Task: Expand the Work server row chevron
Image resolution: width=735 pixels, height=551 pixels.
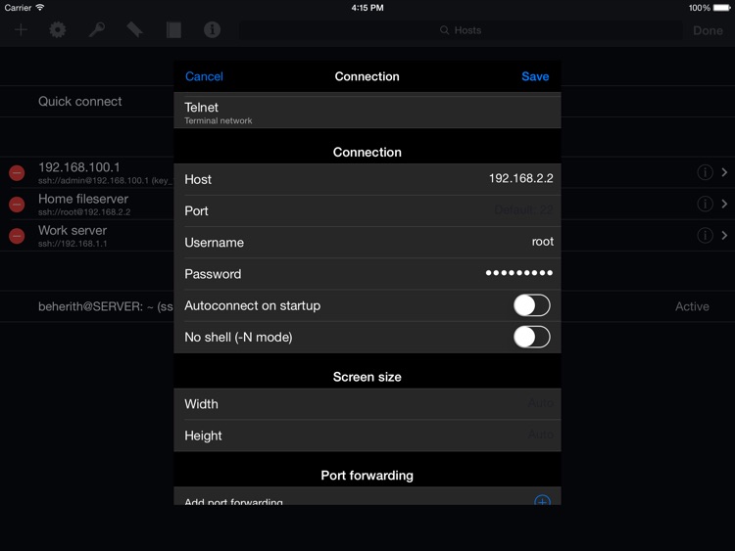Action: [724, 235]
